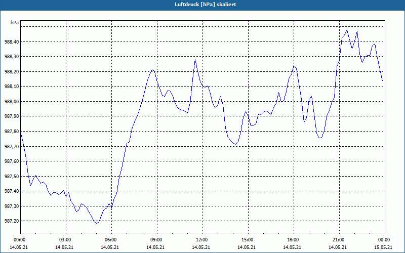Click the 21:00 time label
The height and width of the screenshot is (253, 405).
(339, 240)
